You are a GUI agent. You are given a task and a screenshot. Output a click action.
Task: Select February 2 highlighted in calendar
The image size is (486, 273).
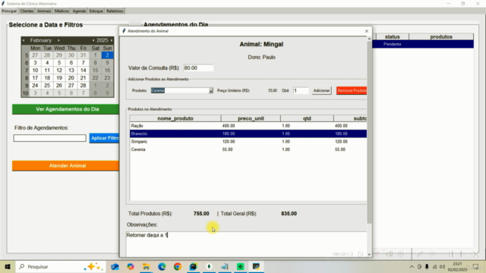click(x=107, y=55)
